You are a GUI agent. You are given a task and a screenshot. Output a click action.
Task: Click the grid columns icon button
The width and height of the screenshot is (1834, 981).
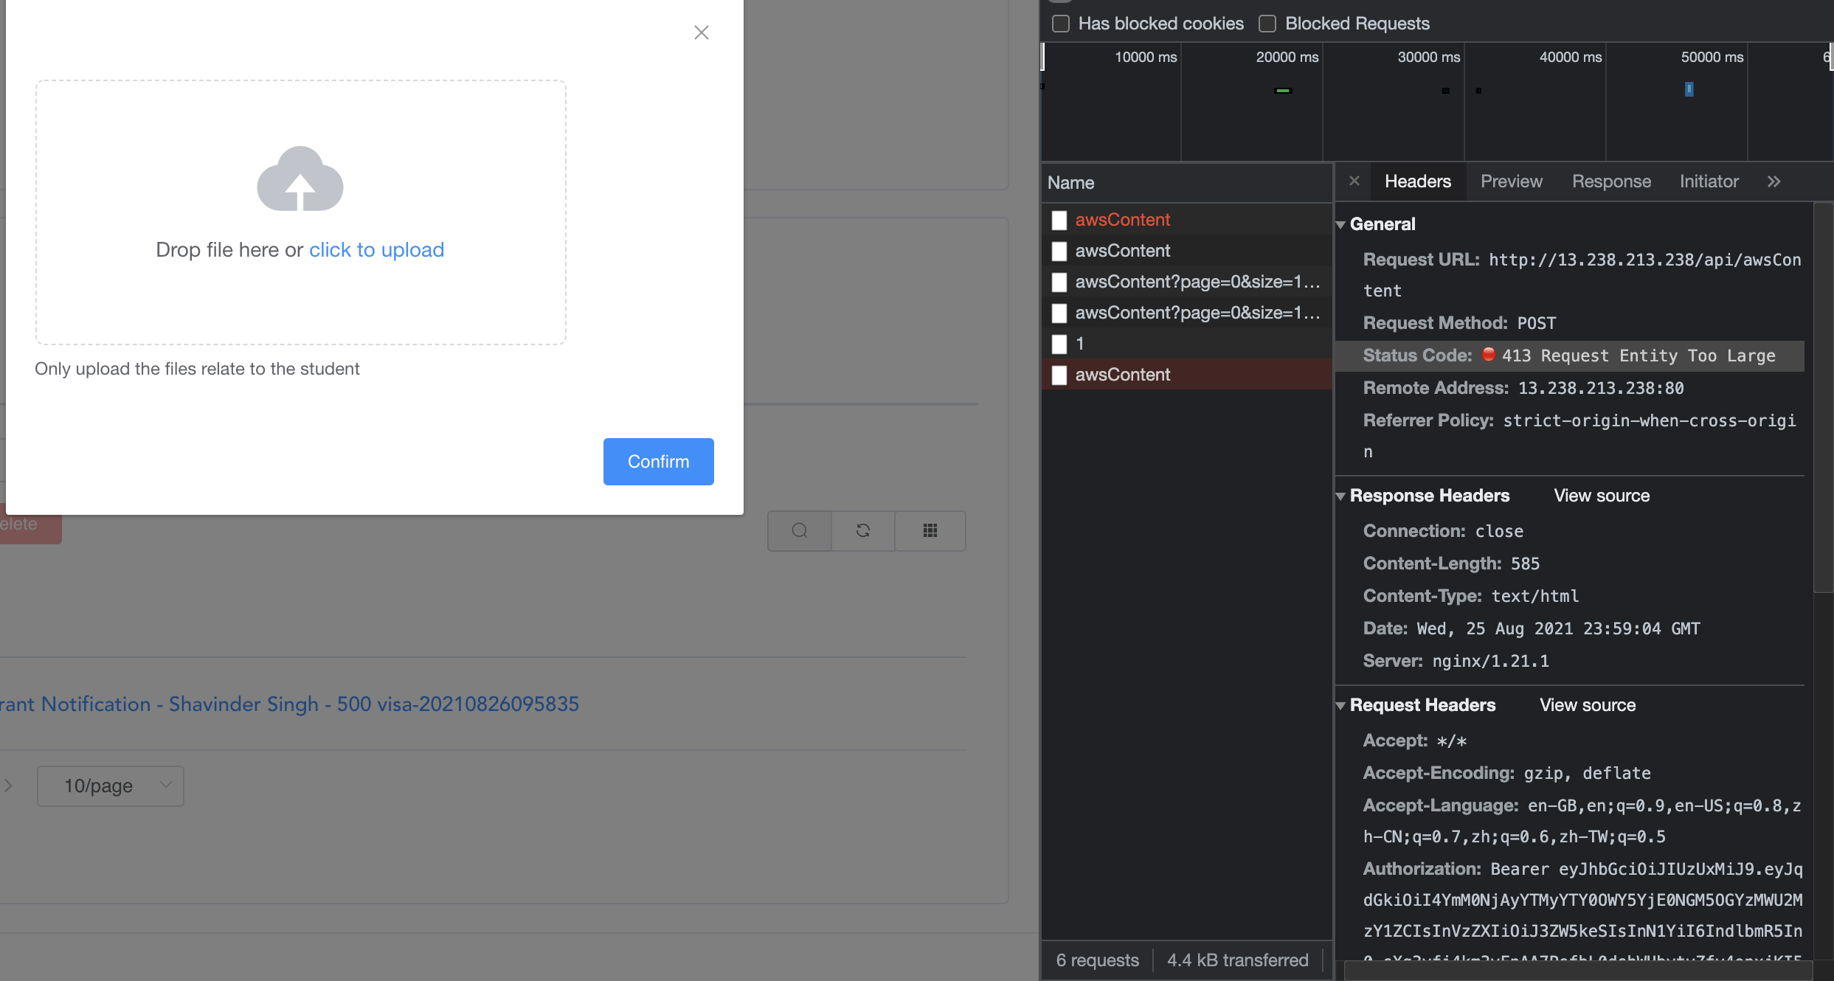[930, 530]
